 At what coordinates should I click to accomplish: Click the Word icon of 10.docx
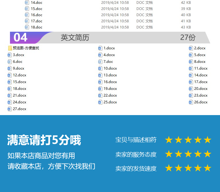pyautogui.click(x=100, y=68)
